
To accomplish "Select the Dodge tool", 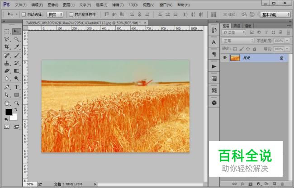I will [17, 79].
